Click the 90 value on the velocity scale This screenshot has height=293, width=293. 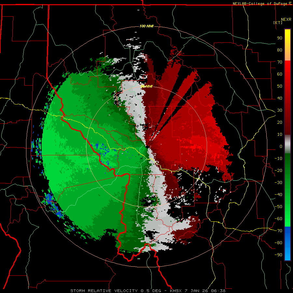click(x=280, y=38)
